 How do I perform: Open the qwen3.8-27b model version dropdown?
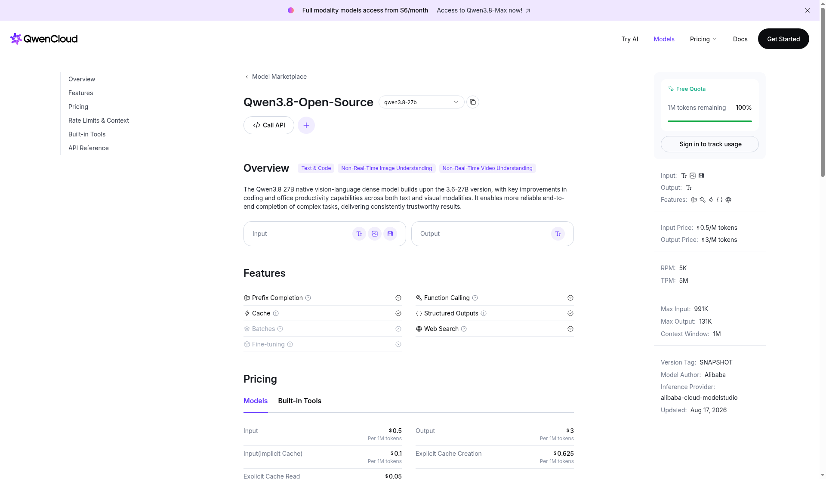[x=421, y=102]
